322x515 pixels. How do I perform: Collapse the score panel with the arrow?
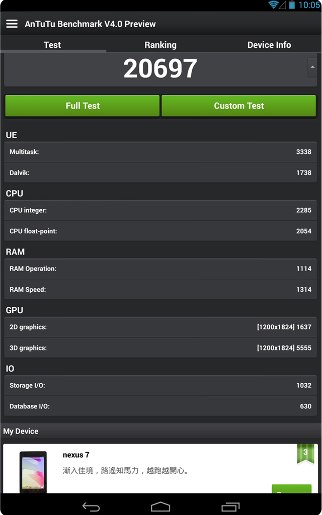pyautogui.click(x=312, y=67)
